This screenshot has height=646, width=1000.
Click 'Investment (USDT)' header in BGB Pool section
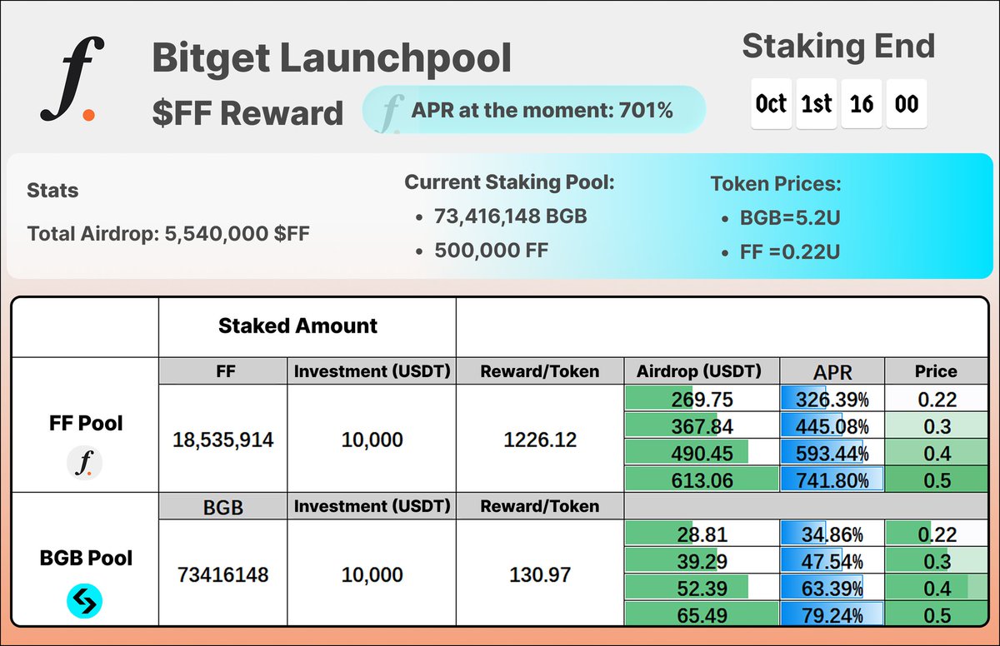[x=372, y=506]
